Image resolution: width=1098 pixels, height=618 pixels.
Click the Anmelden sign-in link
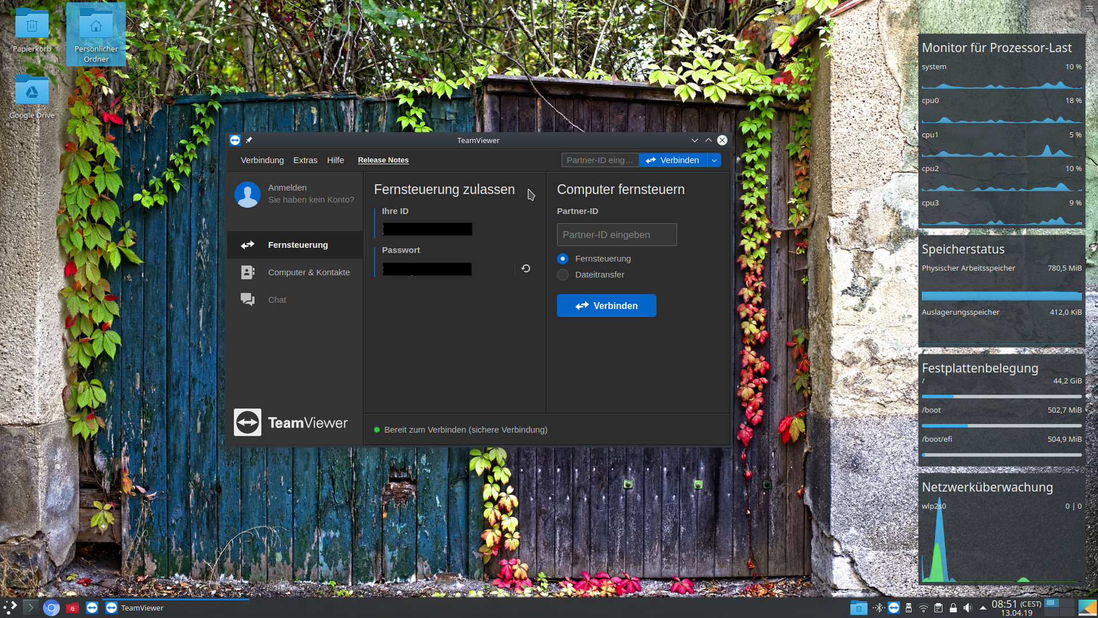pos(287,188)
